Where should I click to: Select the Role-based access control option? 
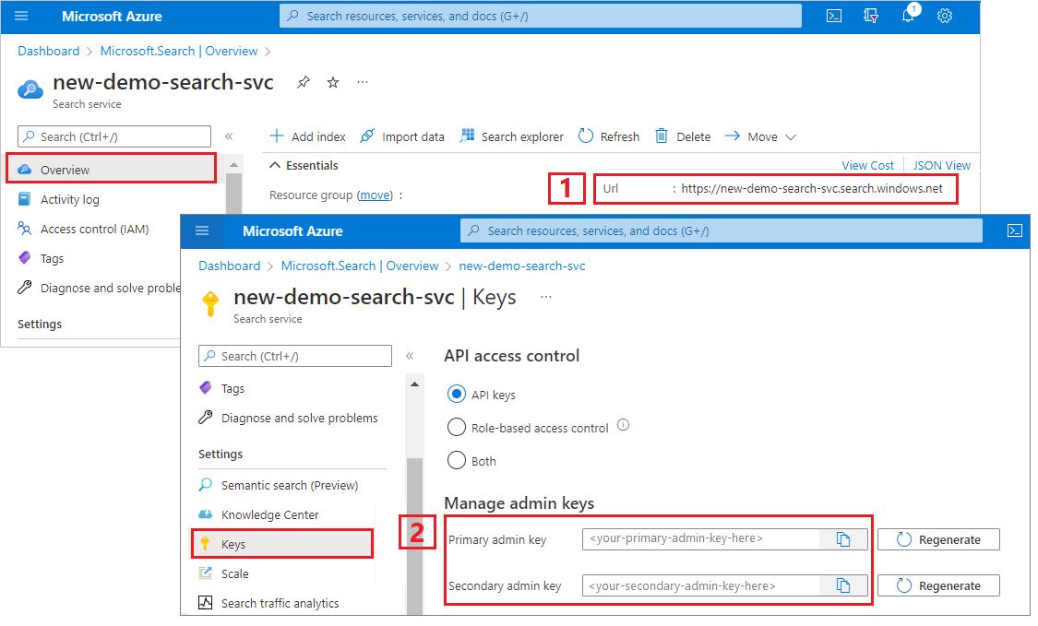[456, 427]
